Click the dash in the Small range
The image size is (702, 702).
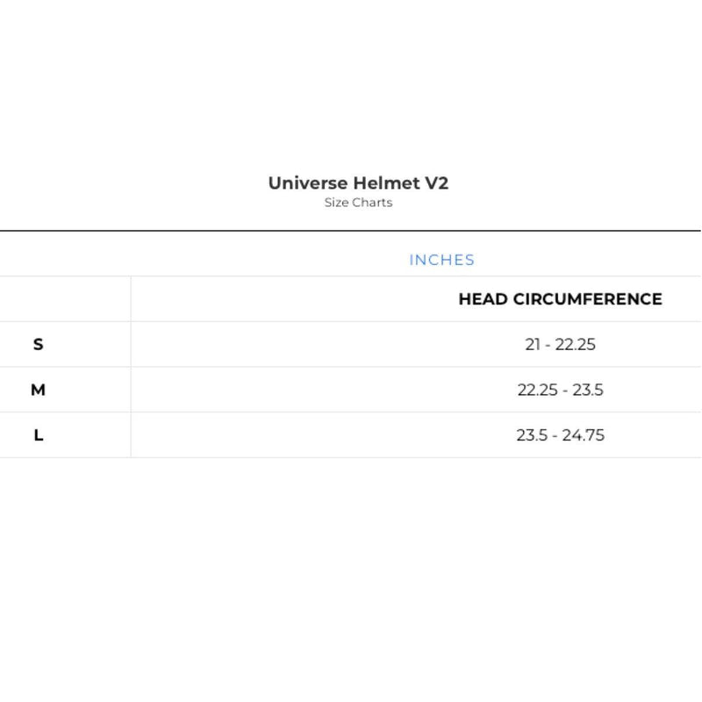[548, 345]
